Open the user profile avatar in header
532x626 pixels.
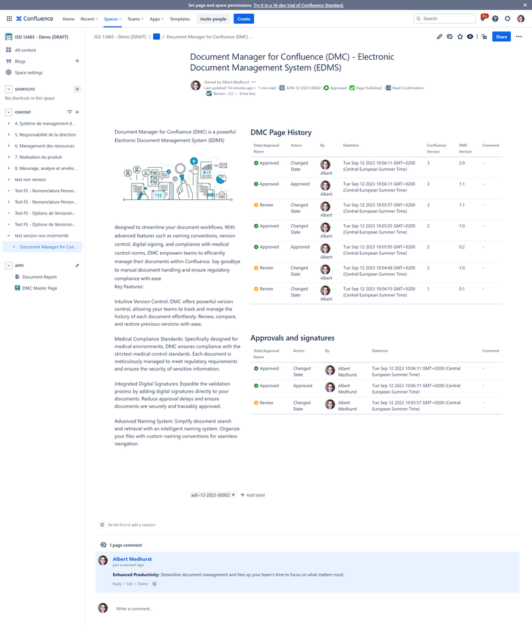[x=521, y=19]
